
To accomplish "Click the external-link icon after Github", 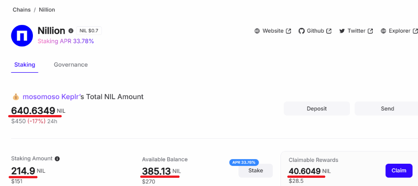I will [x=329, y=31].
